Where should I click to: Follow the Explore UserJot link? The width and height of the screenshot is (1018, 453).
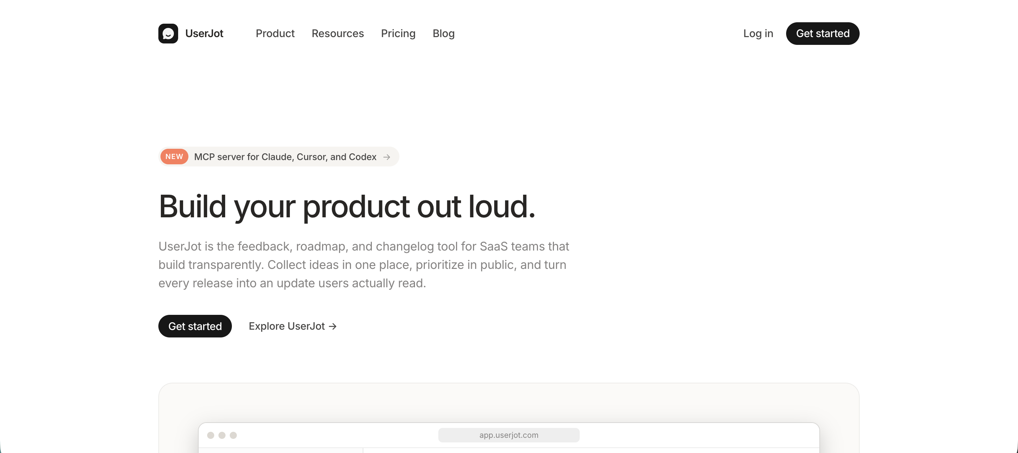tap(292, 326)
